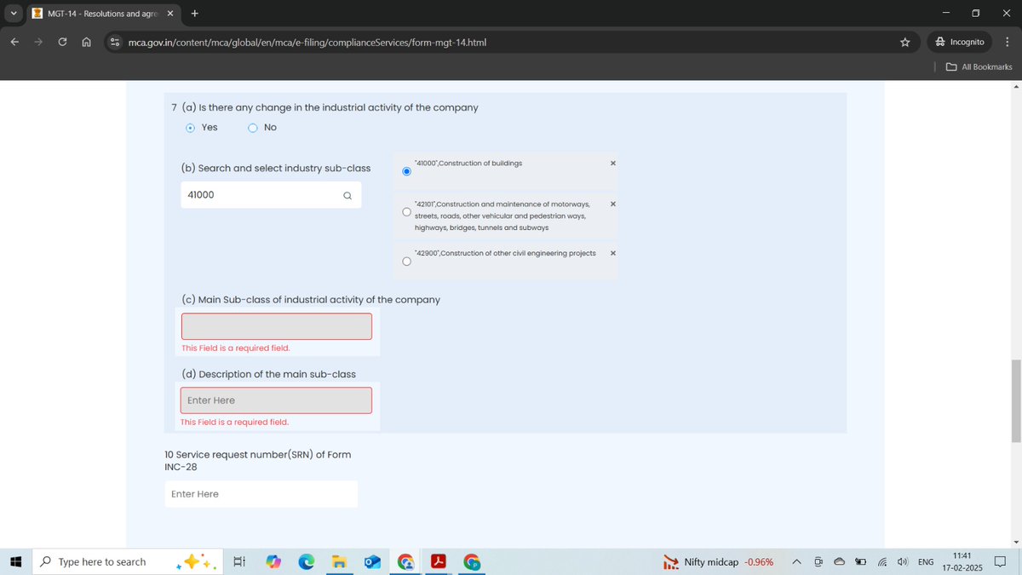Open Outlook from the taskbar
Screen dimensions: 1022x575
click(x=372, y=562)
